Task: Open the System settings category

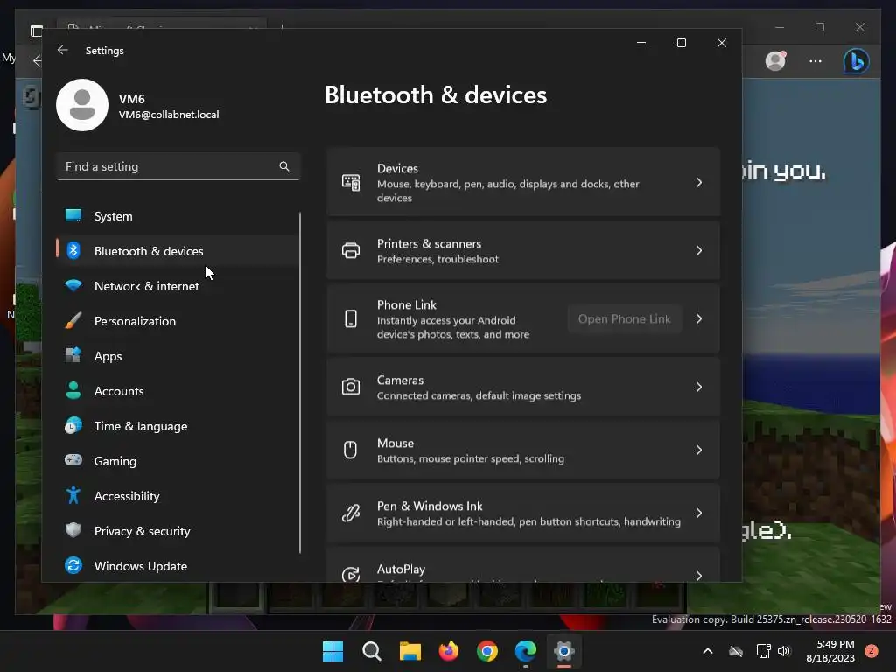Action: 177,216
